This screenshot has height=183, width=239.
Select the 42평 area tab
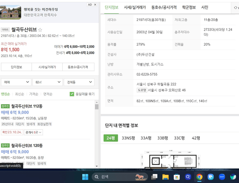click(x=196, y=138)
